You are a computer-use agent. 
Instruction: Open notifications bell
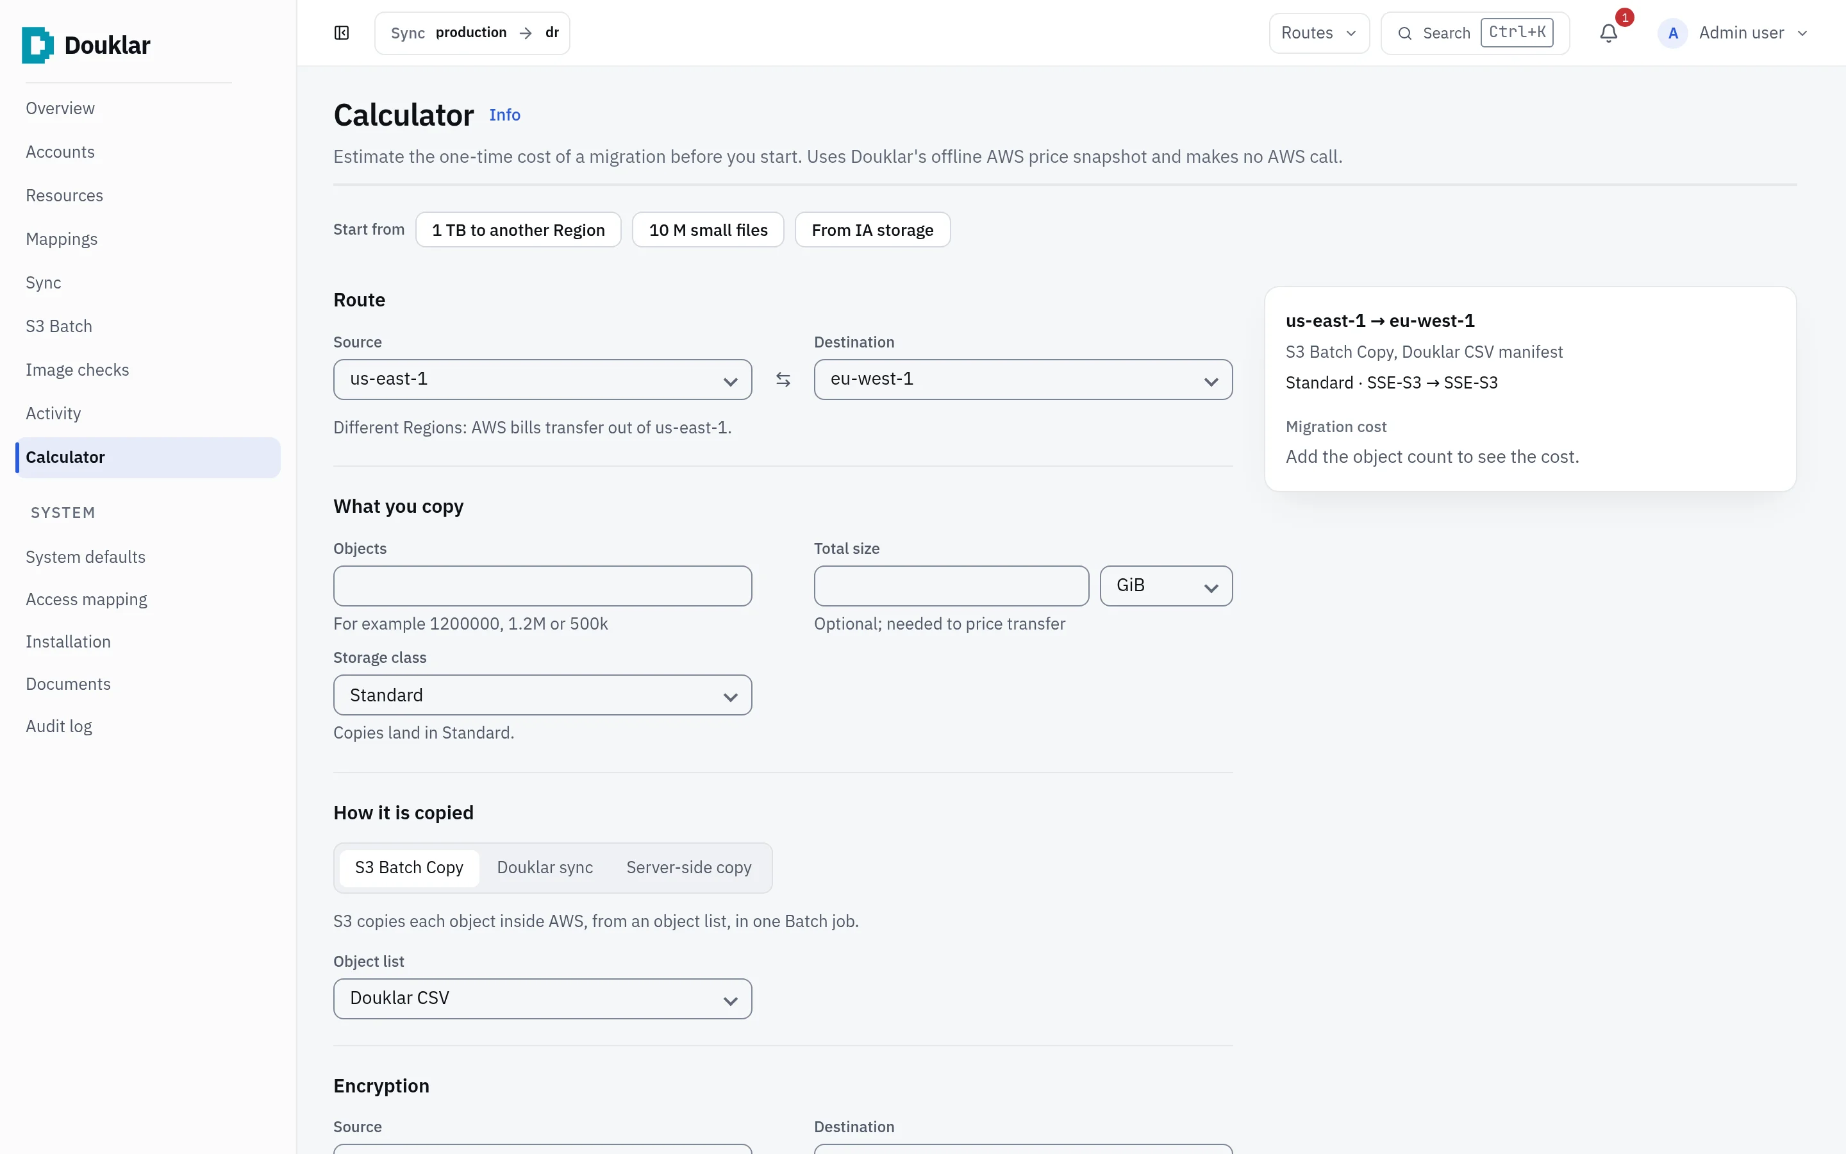click(1608, 33)
